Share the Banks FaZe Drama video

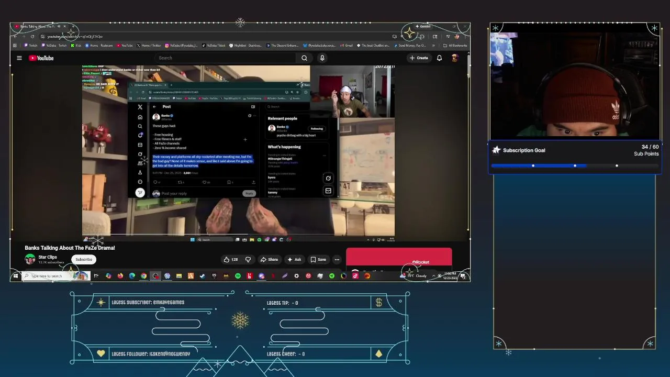click(269, 259)
